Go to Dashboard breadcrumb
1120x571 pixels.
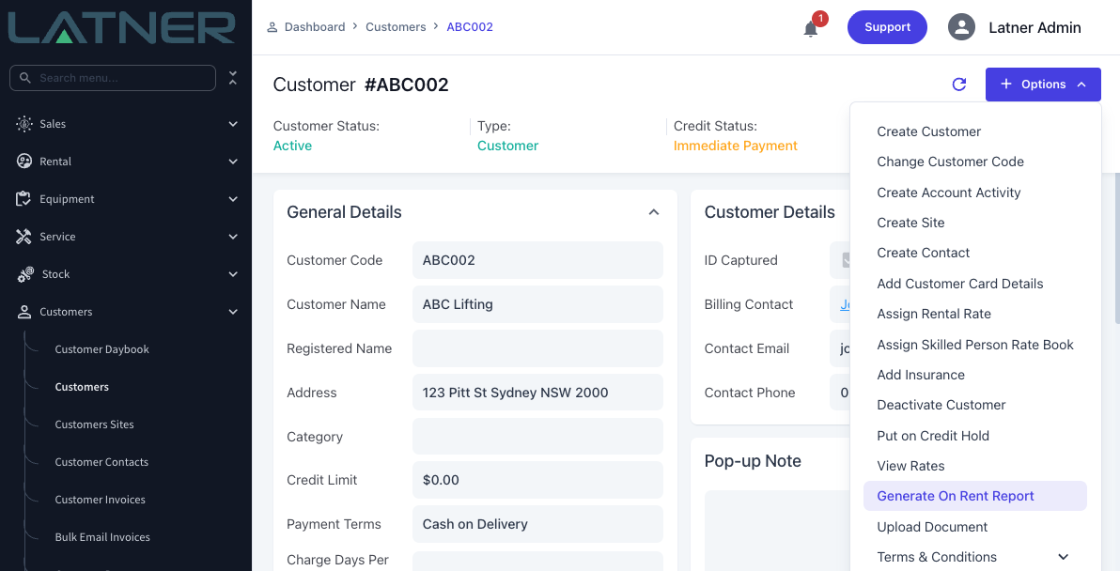coord(314,27)
